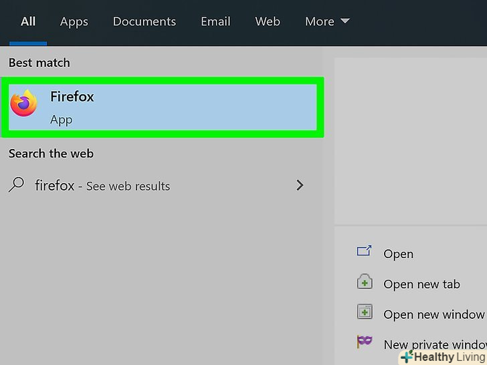Start a New private window

(433, 344)
